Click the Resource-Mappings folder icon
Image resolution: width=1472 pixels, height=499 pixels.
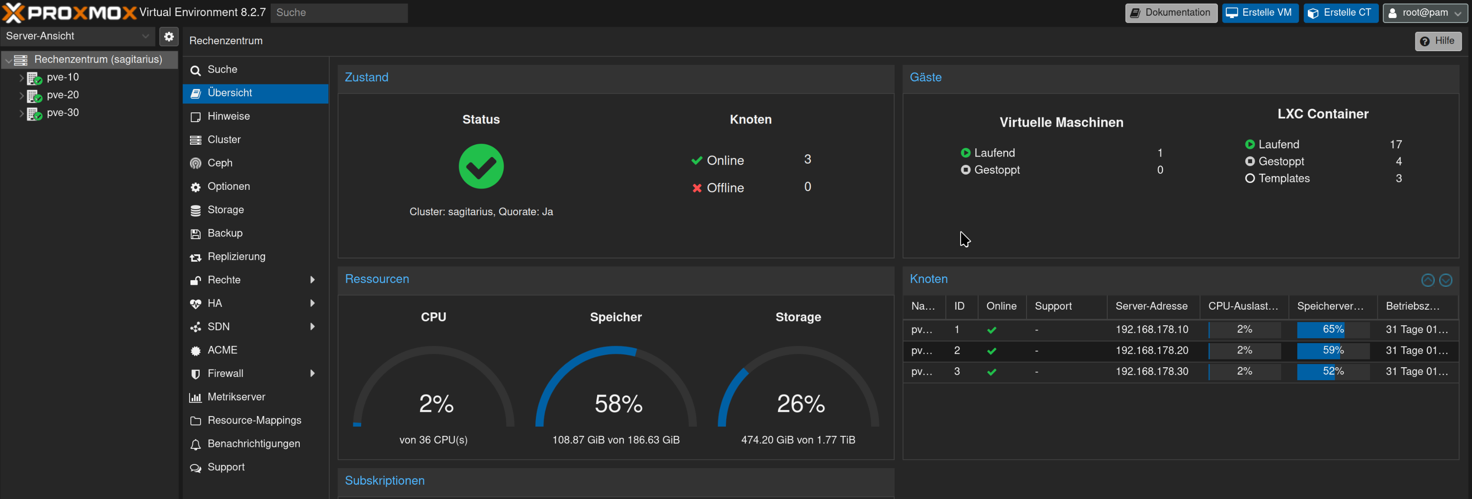point(196,421)
